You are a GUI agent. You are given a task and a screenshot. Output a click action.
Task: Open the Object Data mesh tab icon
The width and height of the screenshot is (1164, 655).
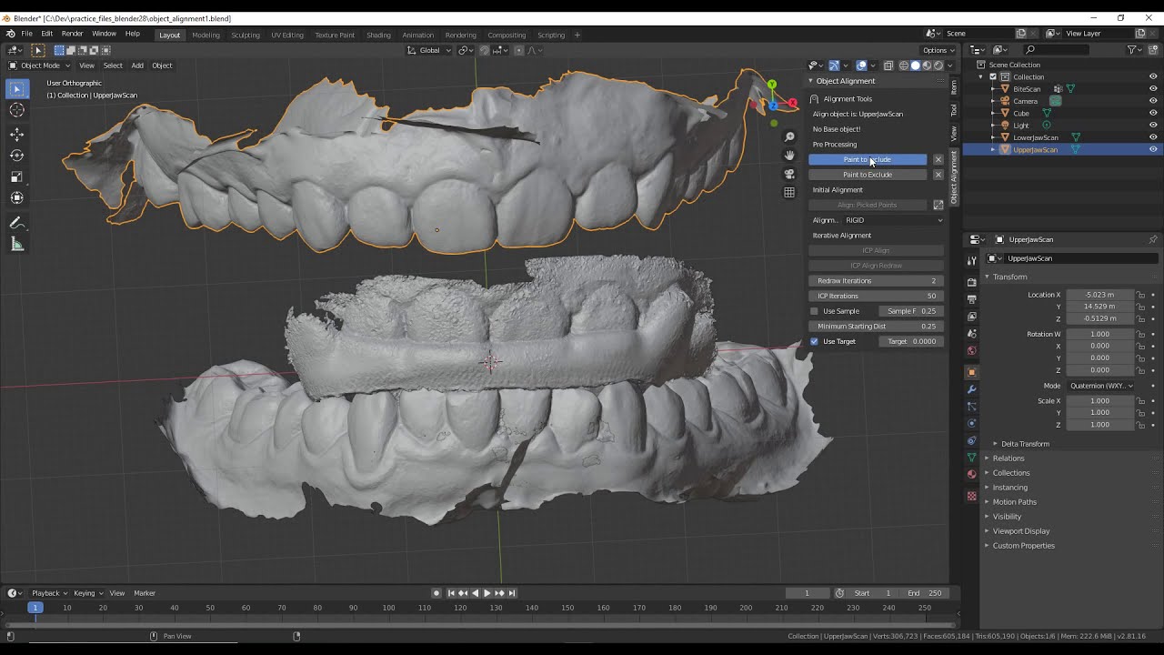coord(971,458)
